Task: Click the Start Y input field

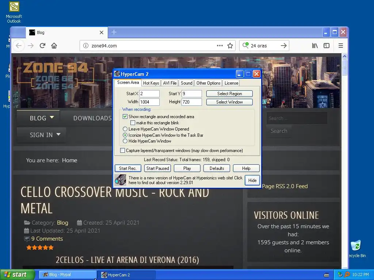Action: [192, 94]
